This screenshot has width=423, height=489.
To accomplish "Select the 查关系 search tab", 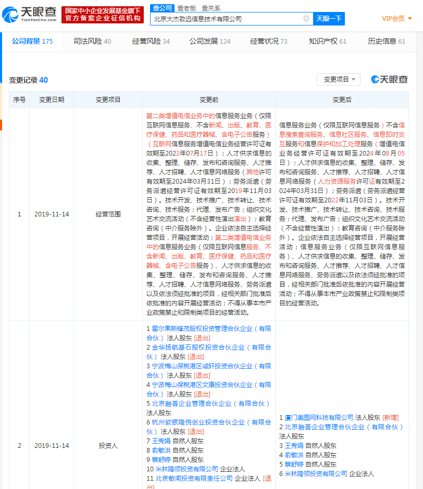I will click(211, 8).
